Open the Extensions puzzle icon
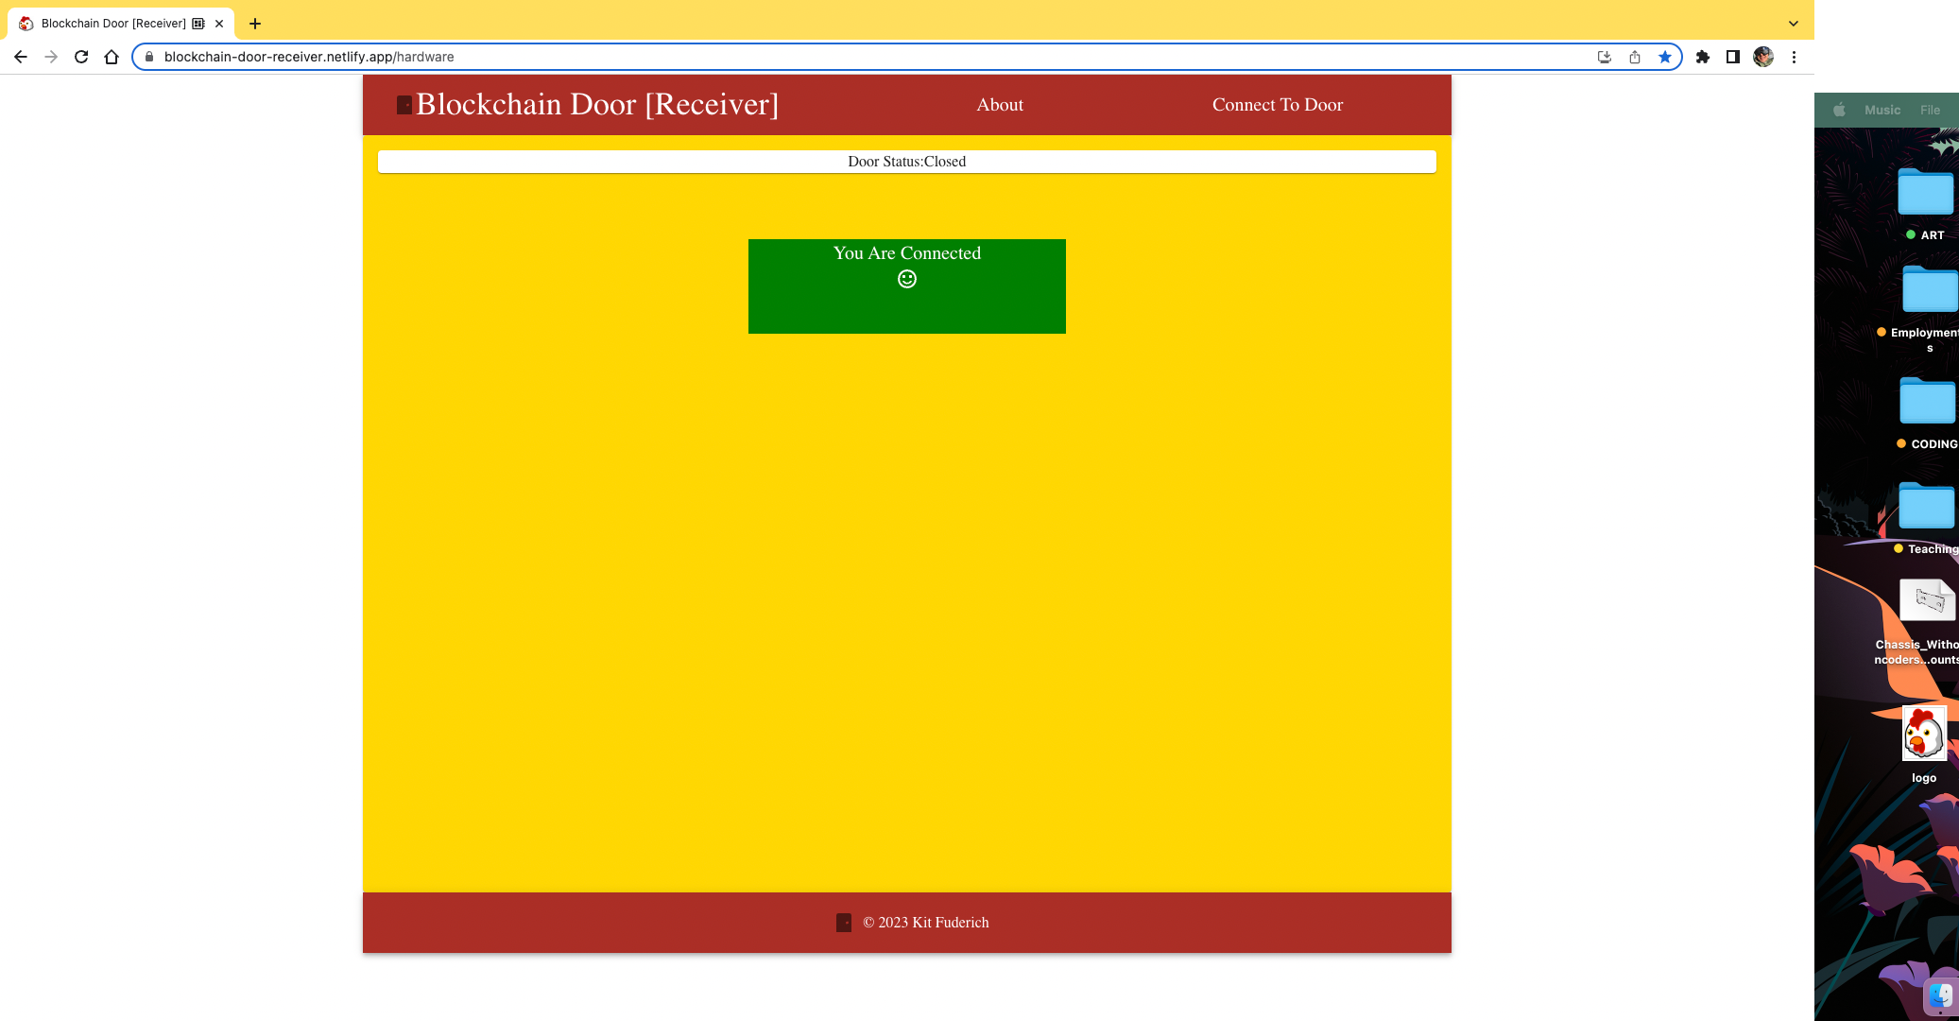This screenshot has width=1959, height=1021. (x=1703, y=57)
